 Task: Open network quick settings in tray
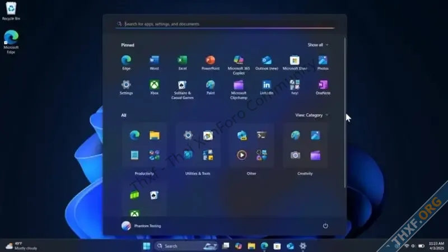(407, 246)
